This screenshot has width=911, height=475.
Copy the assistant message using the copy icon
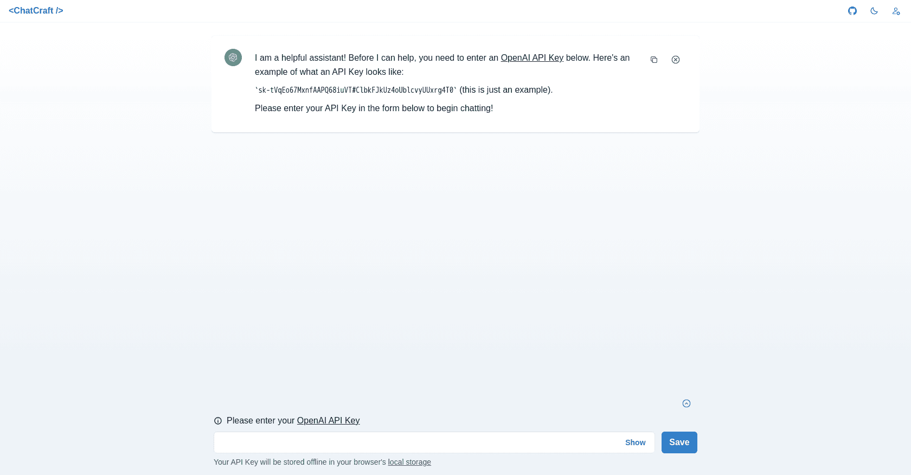(x=653, y=60)
